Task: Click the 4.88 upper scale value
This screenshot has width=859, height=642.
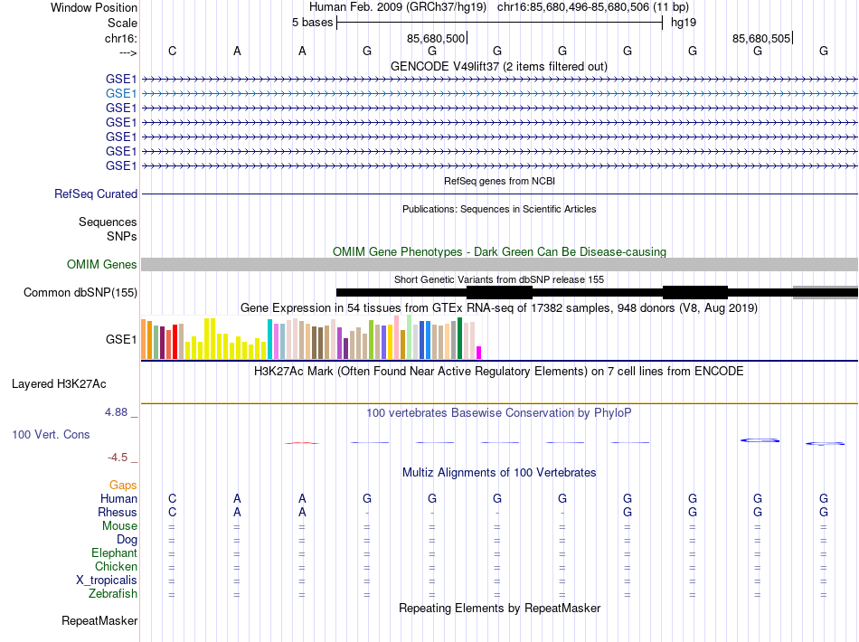Action: [116, 412]
